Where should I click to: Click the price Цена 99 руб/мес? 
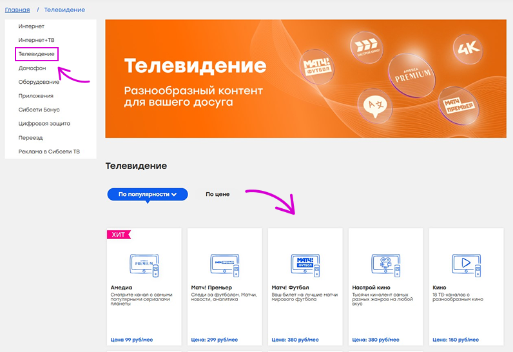131,340
